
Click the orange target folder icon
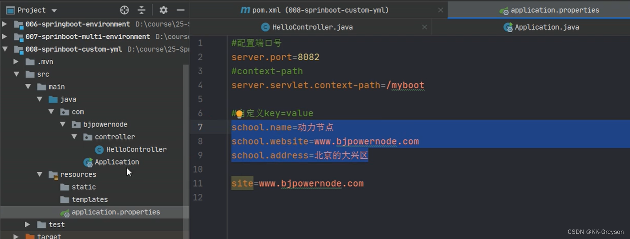click(x=30, y=236)
